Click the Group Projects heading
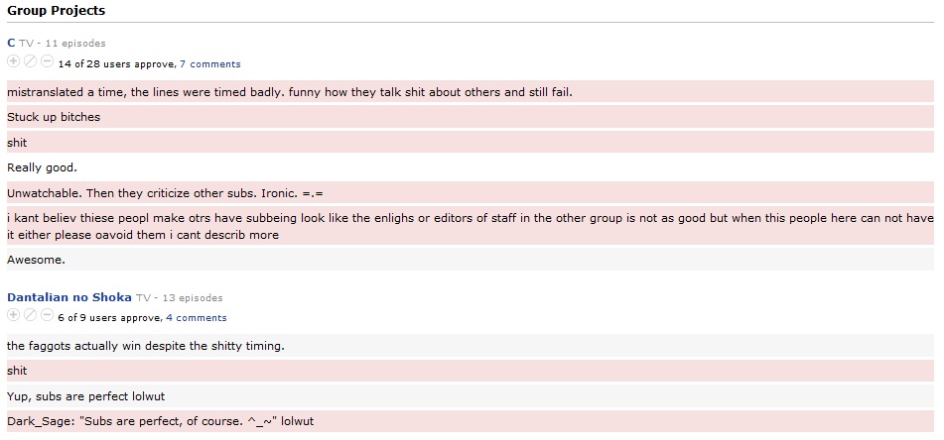Screen dimensions: 944x440 (x=56, y=11)
